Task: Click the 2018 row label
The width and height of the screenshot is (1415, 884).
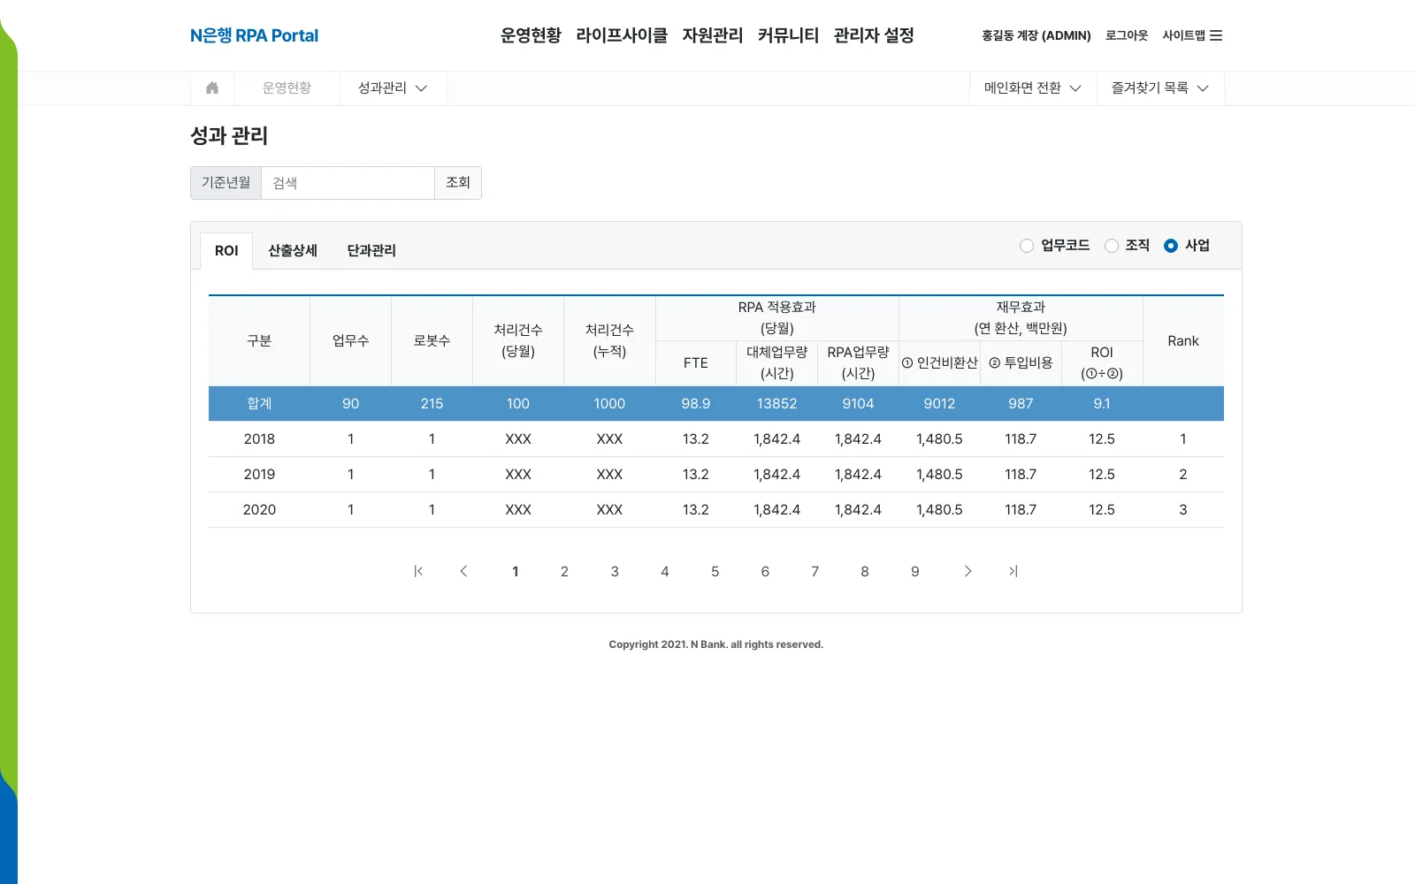Action: click(259, 438)
